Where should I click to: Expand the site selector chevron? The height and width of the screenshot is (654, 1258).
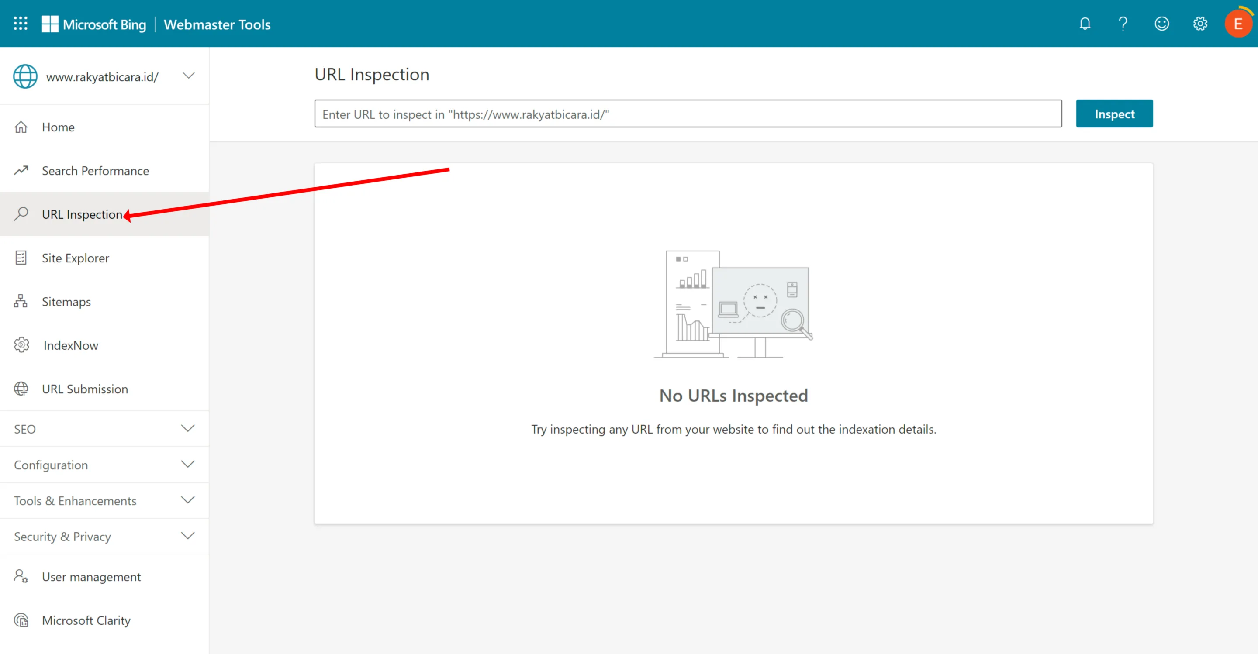coord(189,76)
